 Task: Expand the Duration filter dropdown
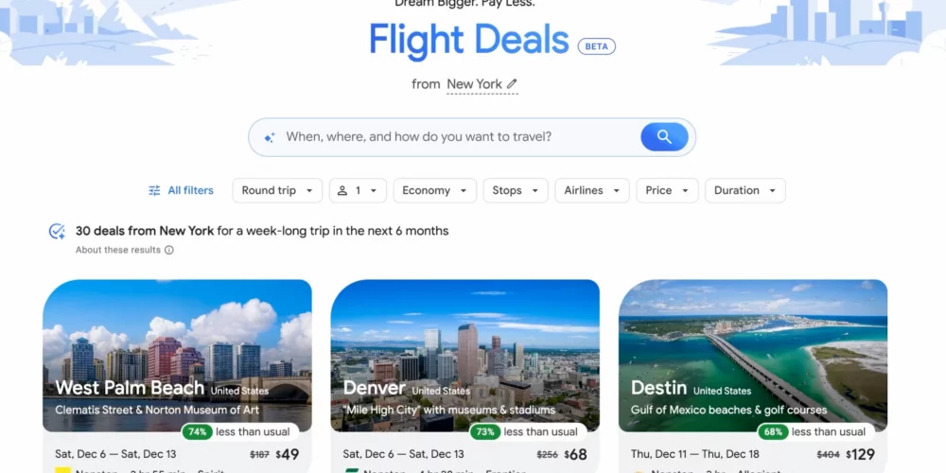point(745,191)
